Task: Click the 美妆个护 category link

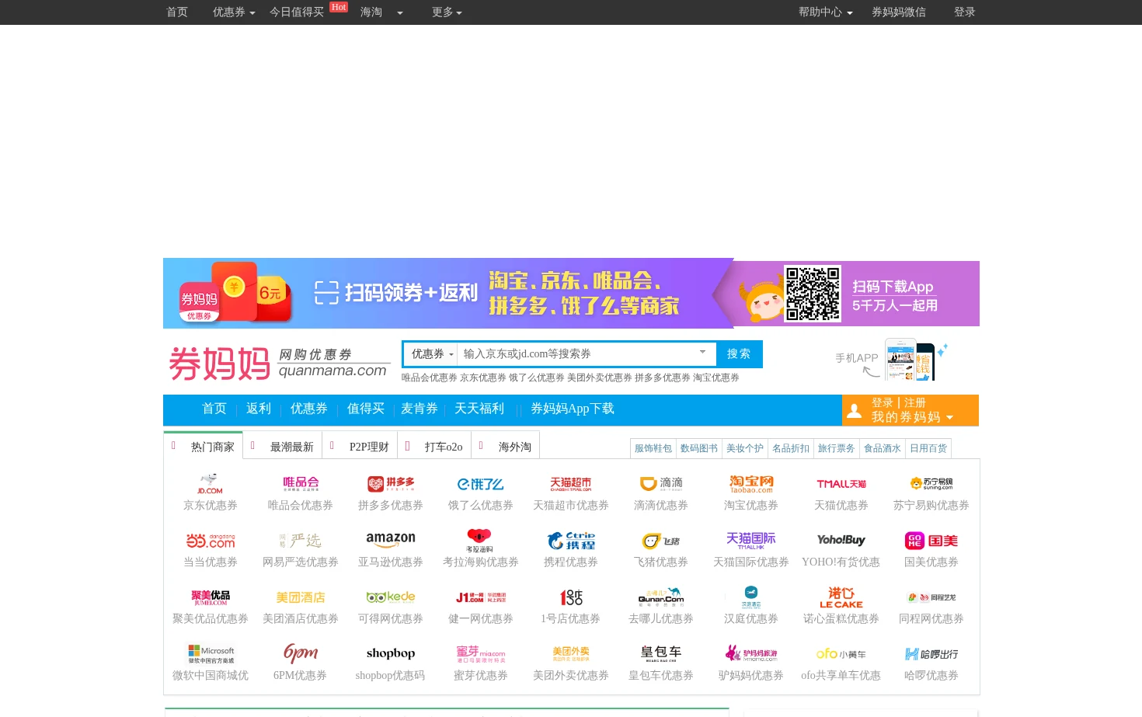Action: coord(745,448)
